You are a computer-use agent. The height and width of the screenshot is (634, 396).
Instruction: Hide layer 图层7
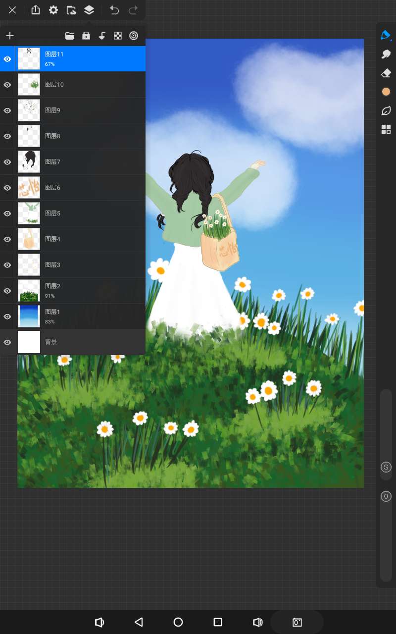(7, 162)
